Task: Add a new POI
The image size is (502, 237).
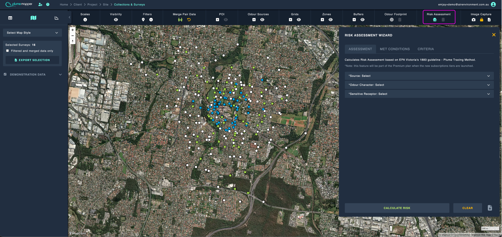Action: pos(218,20)
